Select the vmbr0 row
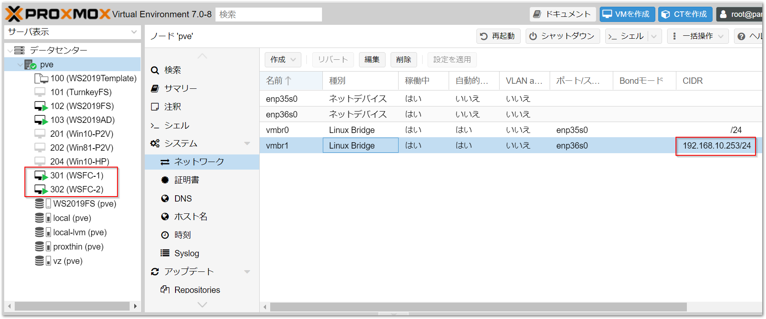The image size is (766, 319). (511, 130)
